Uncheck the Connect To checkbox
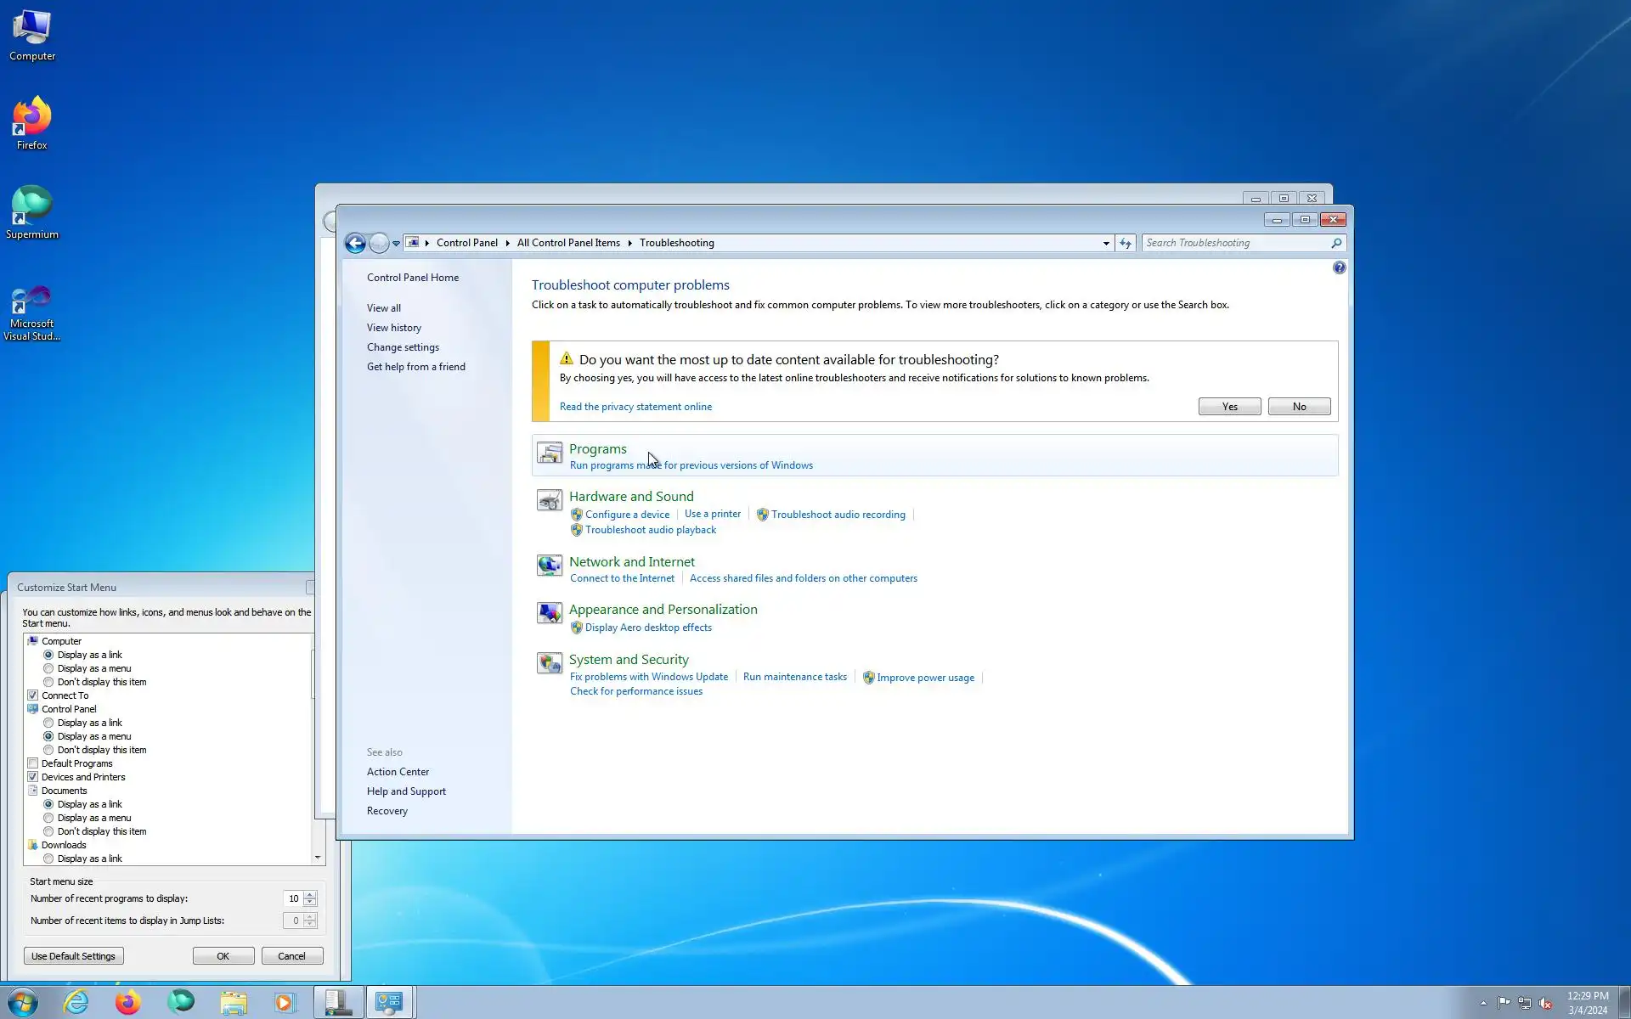The image size is (1631, 1019). point(33,695)
